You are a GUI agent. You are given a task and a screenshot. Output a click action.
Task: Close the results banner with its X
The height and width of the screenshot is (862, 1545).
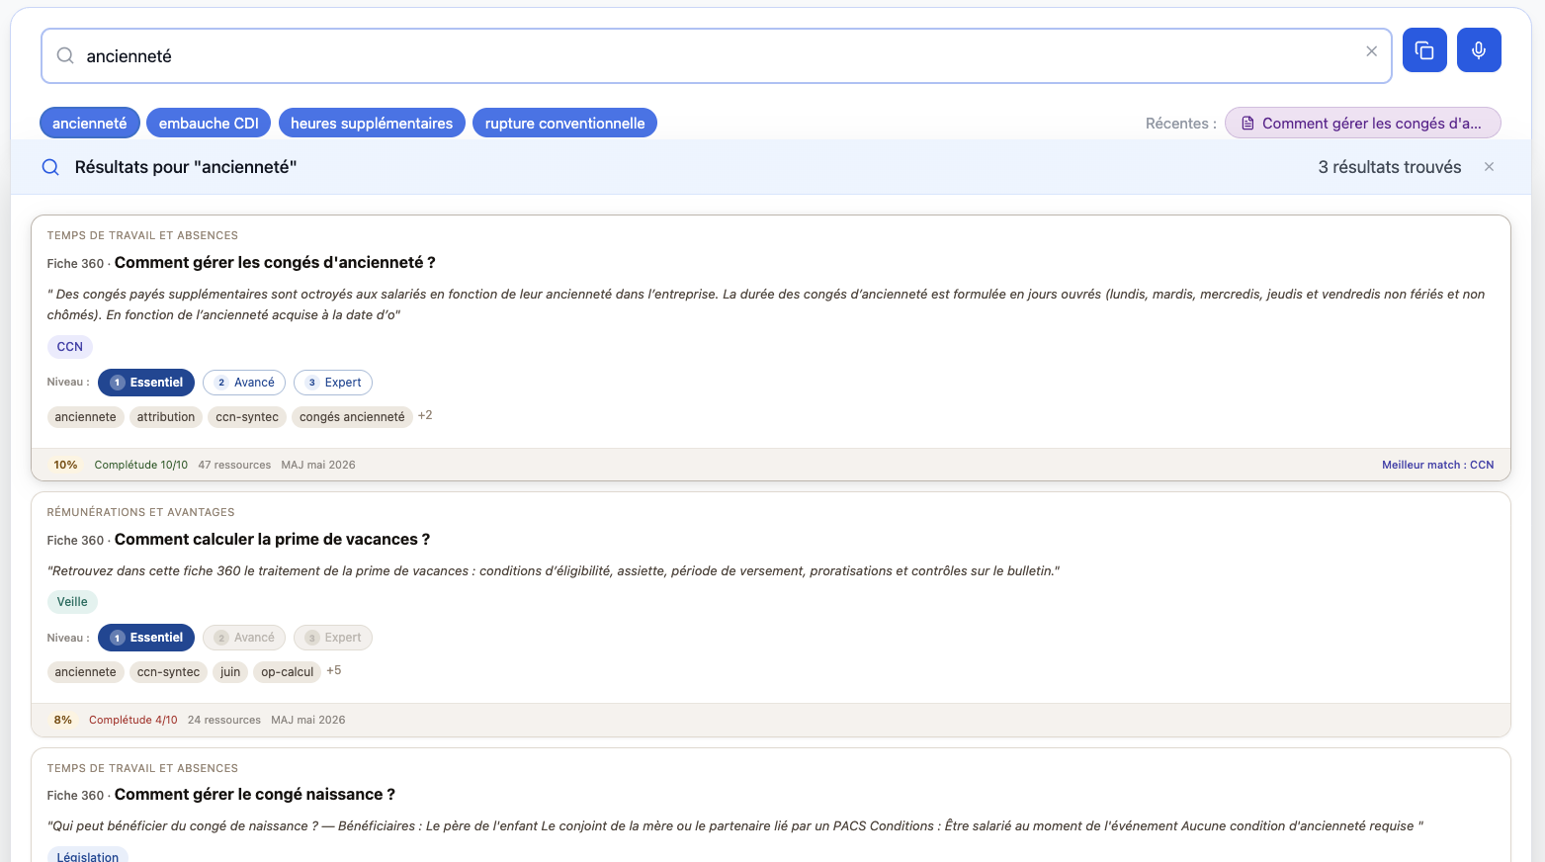pyautogui.click(x=1489, y=167)
